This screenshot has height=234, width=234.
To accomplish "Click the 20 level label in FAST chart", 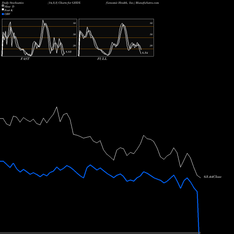I will [x=74, y=45].
